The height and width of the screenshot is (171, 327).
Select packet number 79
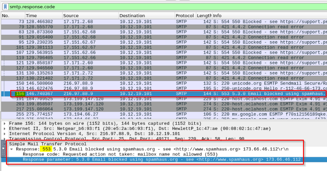164,27
